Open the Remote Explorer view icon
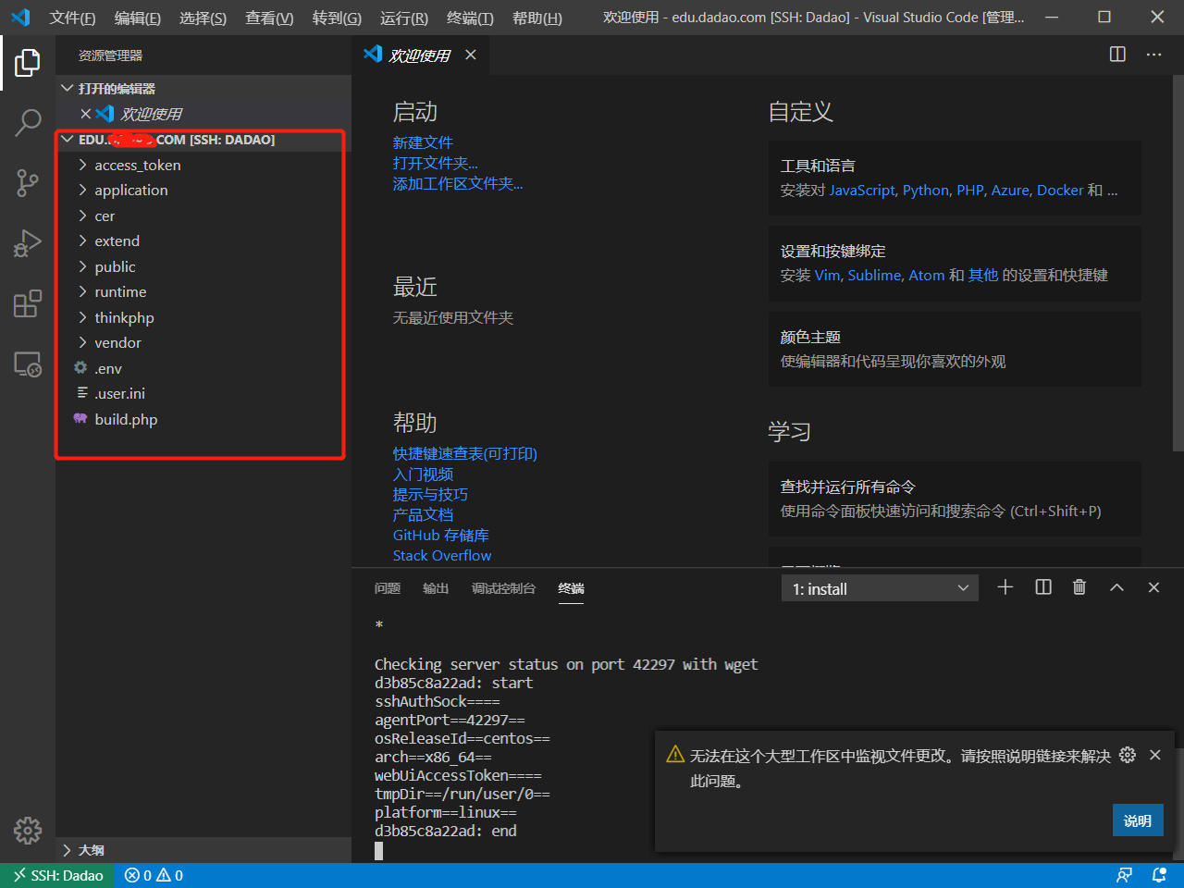Viewport: 1184px width, 888px height. 28,364
